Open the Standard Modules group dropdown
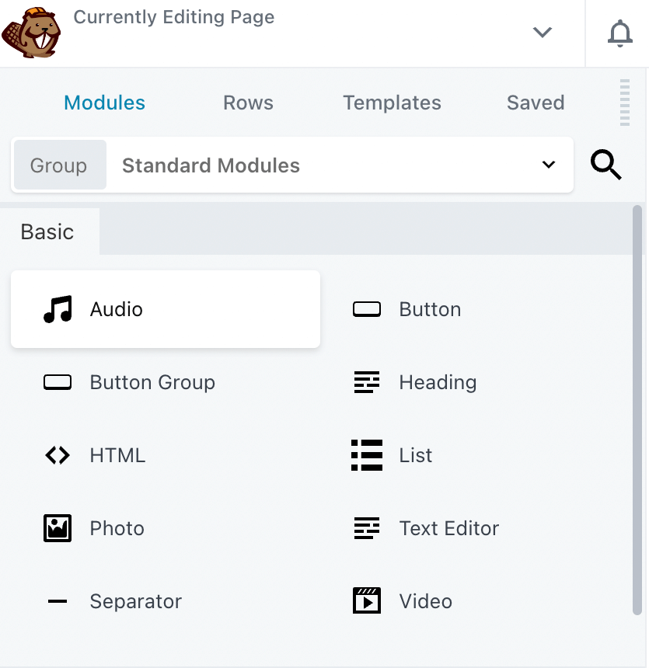 pyautogui.click(x=549, y=165)
